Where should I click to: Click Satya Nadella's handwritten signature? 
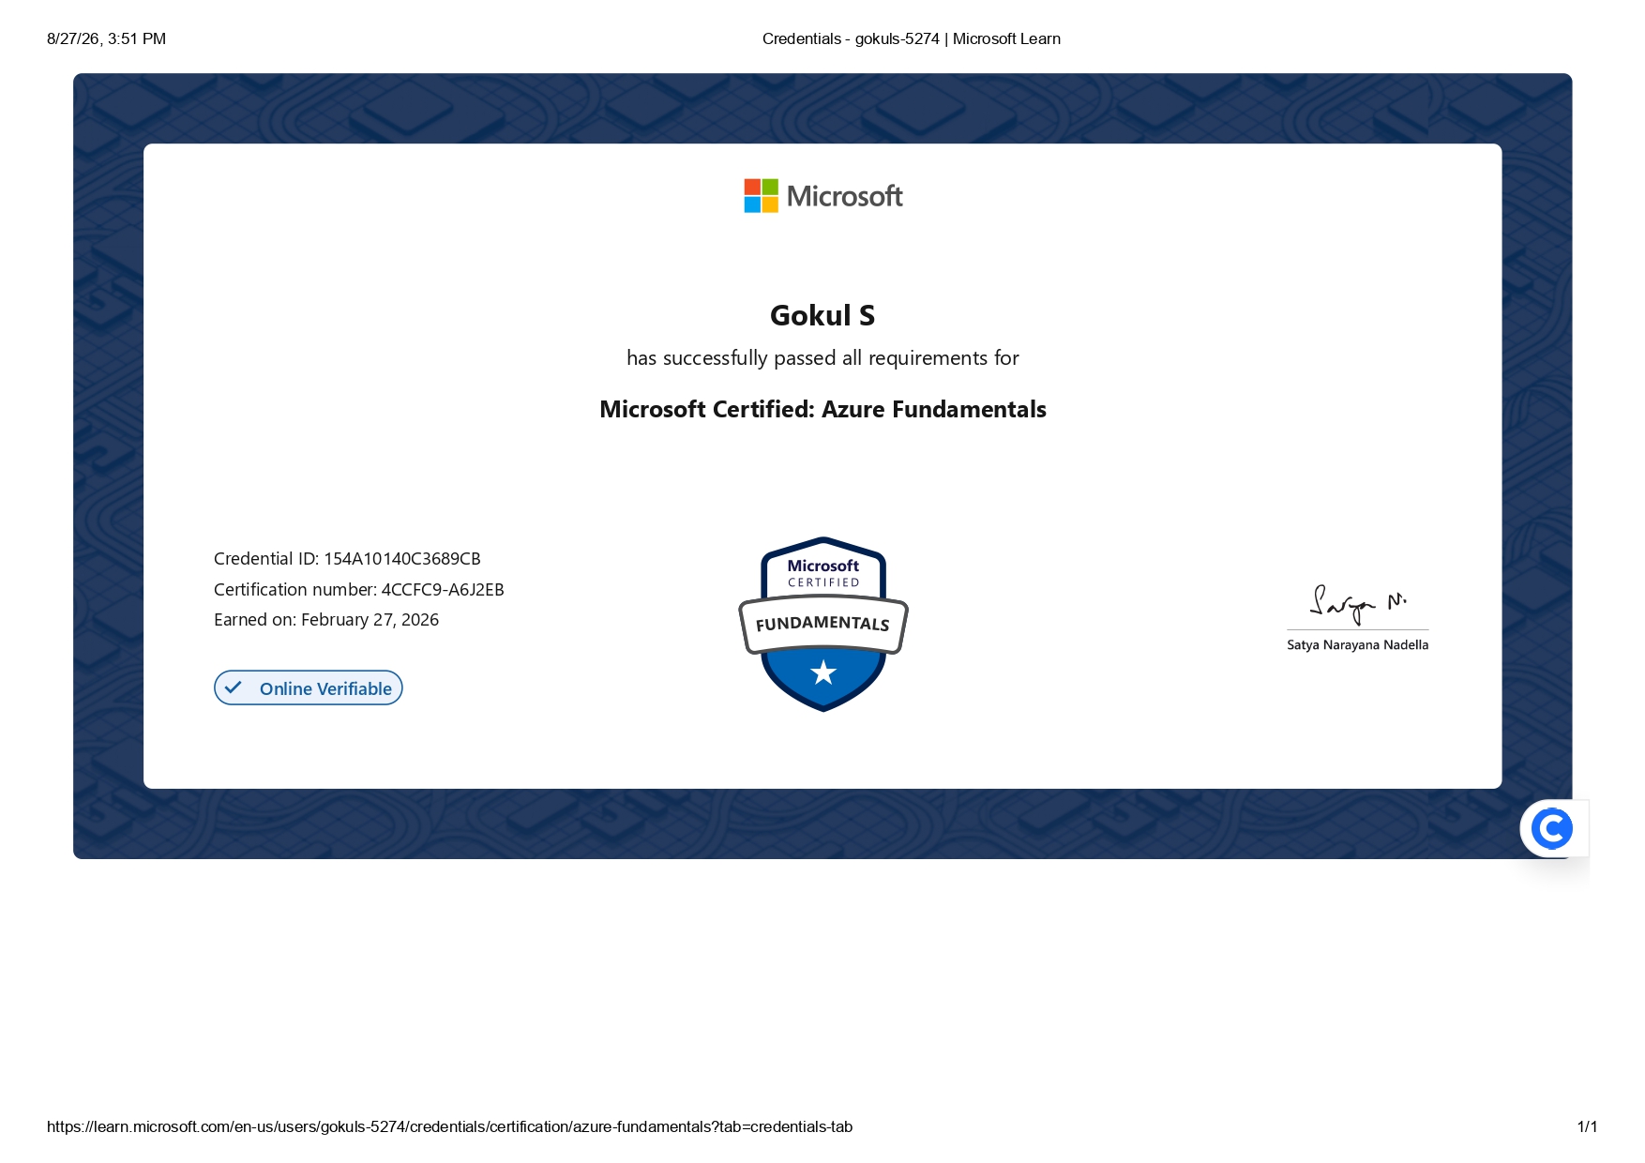click(1357, 605)
